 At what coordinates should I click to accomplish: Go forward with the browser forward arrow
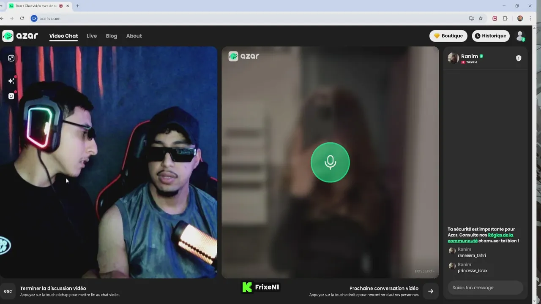click(12, 19)
